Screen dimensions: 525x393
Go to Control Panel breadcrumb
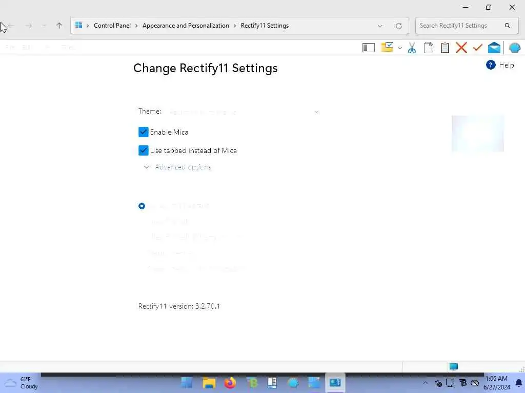pos(112,26)
